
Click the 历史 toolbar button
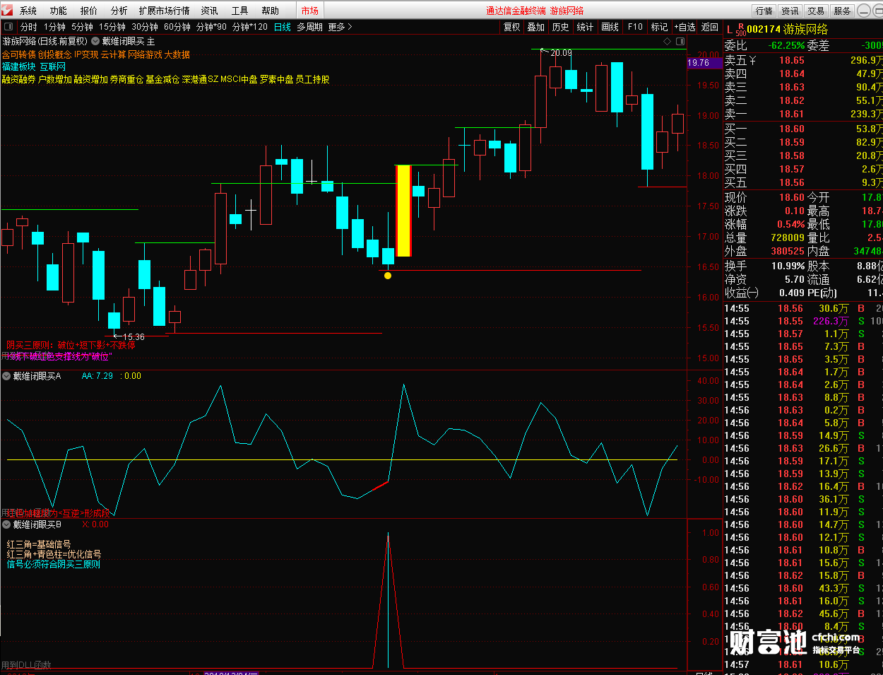(x=561, y=27)
